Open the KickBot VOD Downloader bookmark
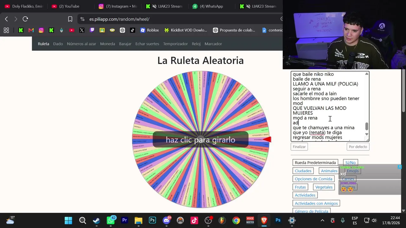Viewport: 406px width, 228px height. click(x=186, y=30)
